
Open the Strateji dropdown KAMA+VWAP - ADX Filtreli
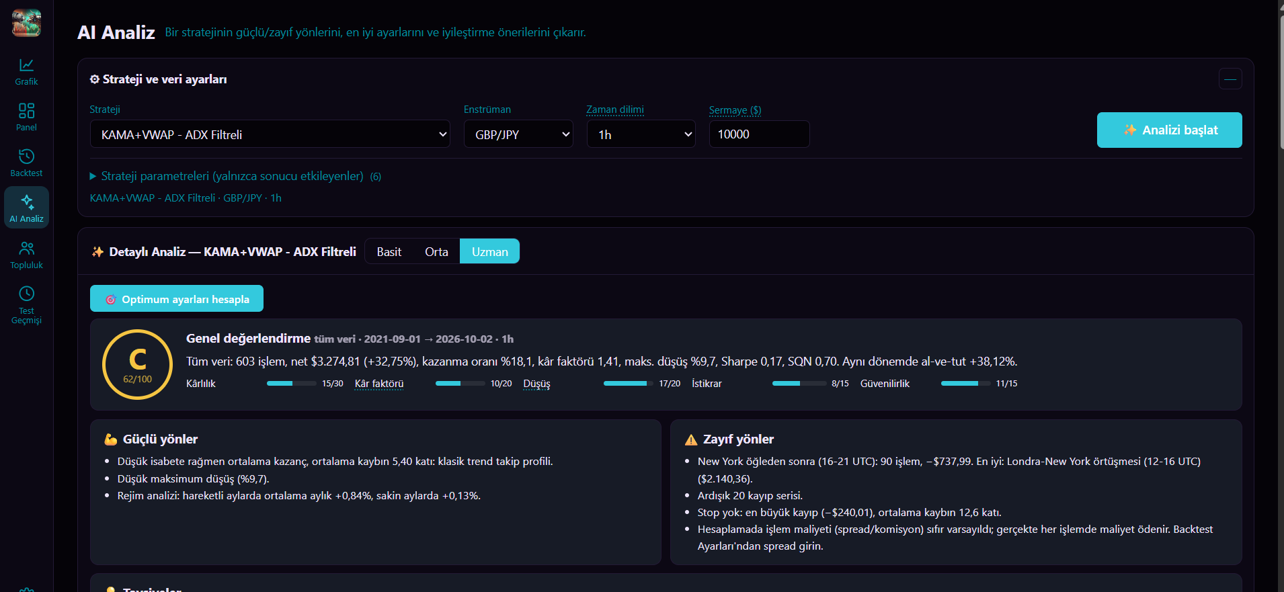click(270, 134)
